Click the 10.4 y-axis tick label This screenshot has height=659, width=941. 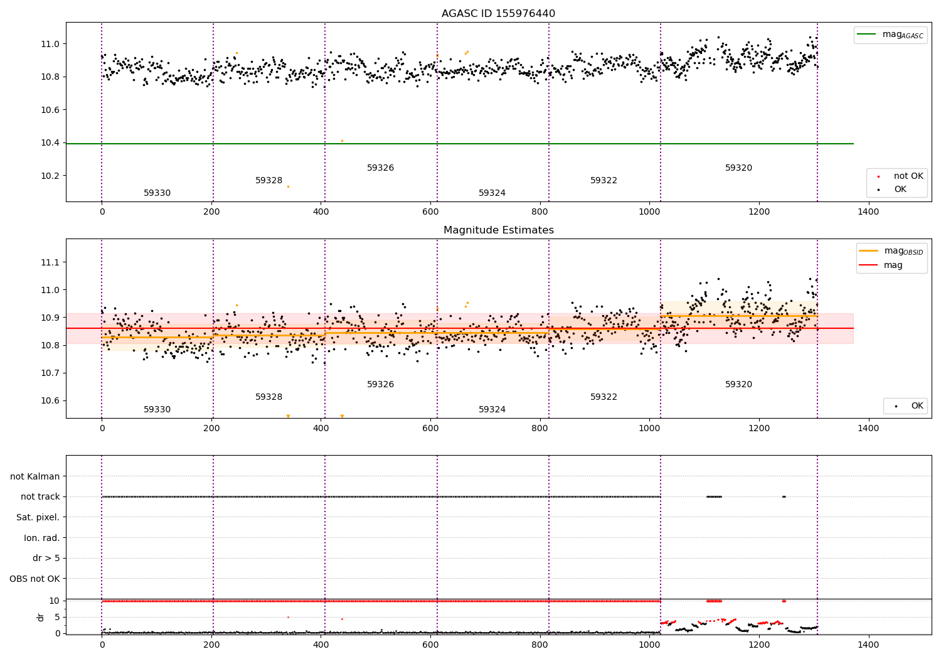click(50, 143)
